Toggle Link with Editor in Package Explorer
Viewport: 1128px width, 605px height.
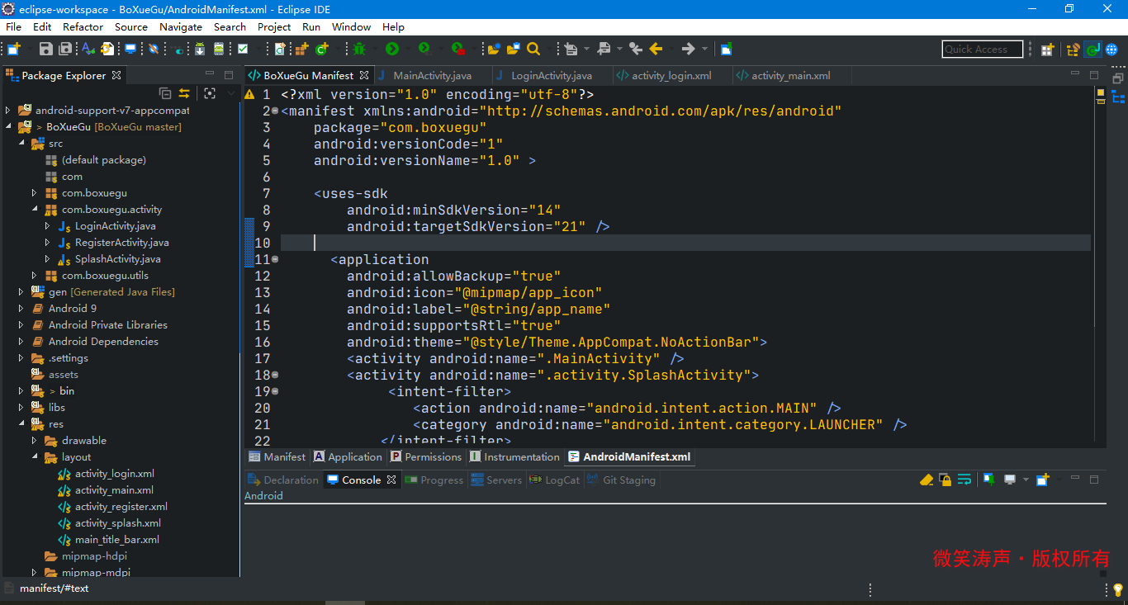pos(184,93)
